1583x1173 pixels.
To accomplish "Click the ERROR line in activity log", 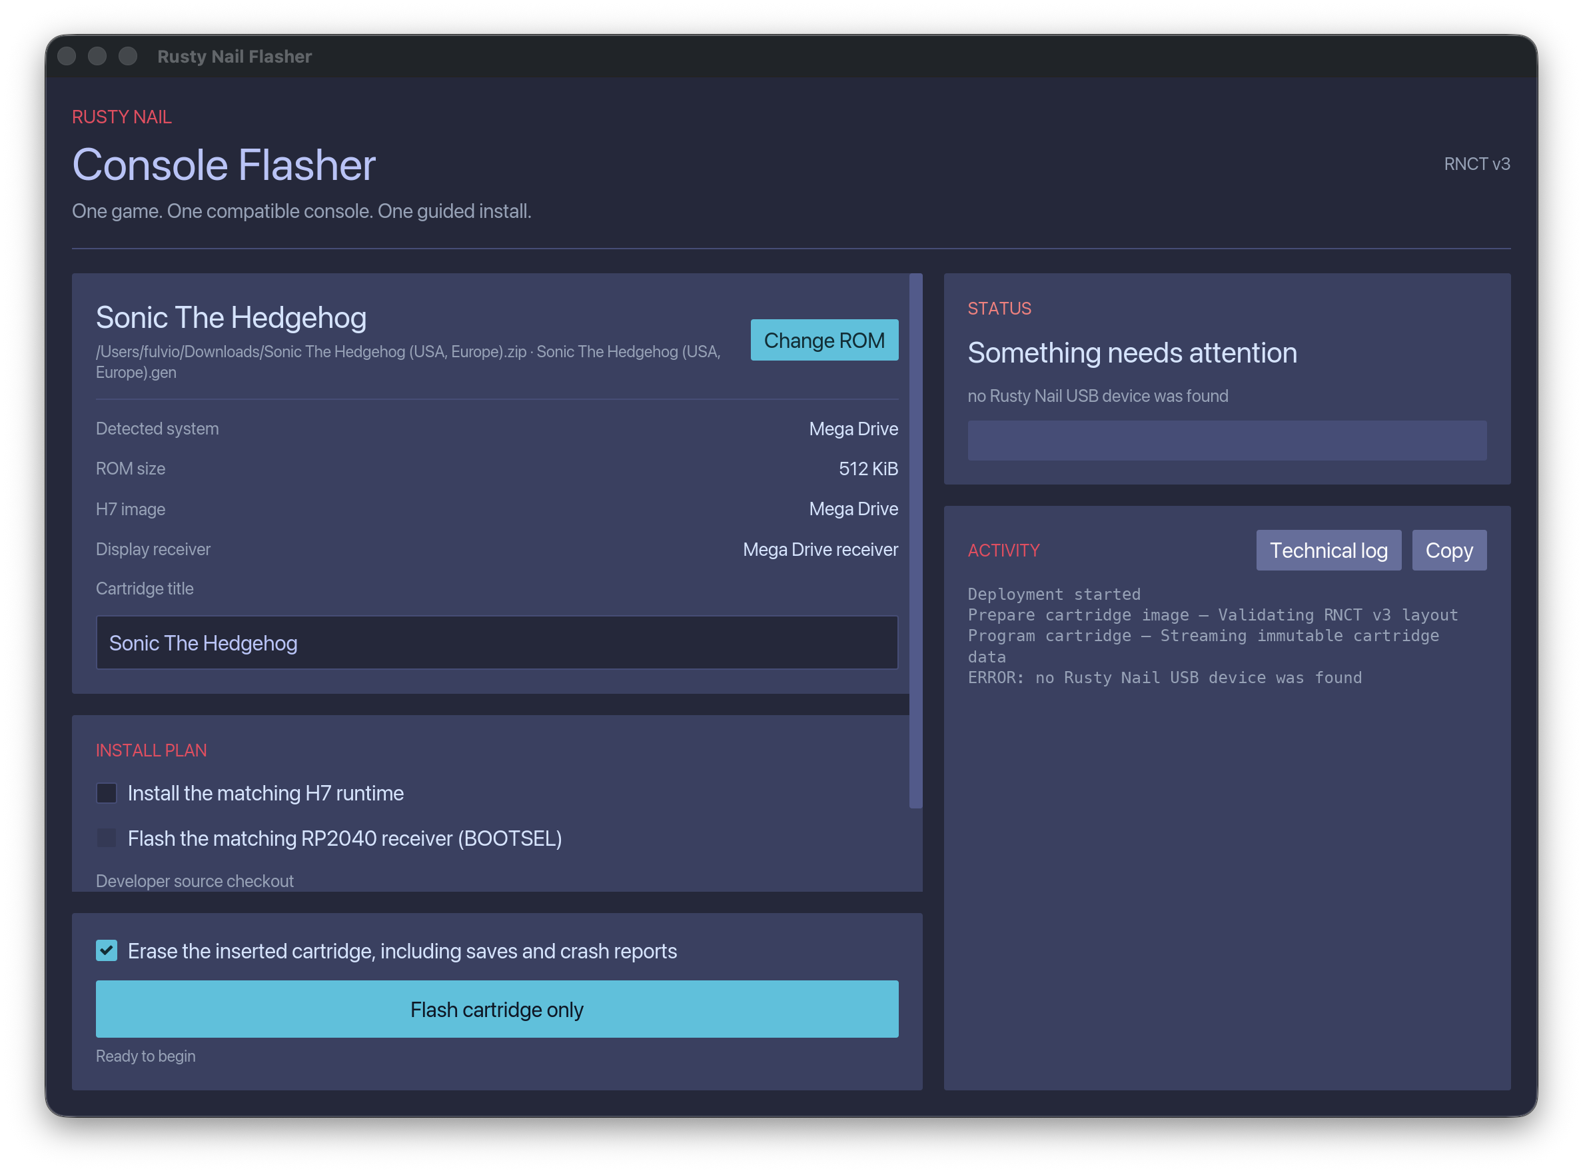I will point(1164,676).
